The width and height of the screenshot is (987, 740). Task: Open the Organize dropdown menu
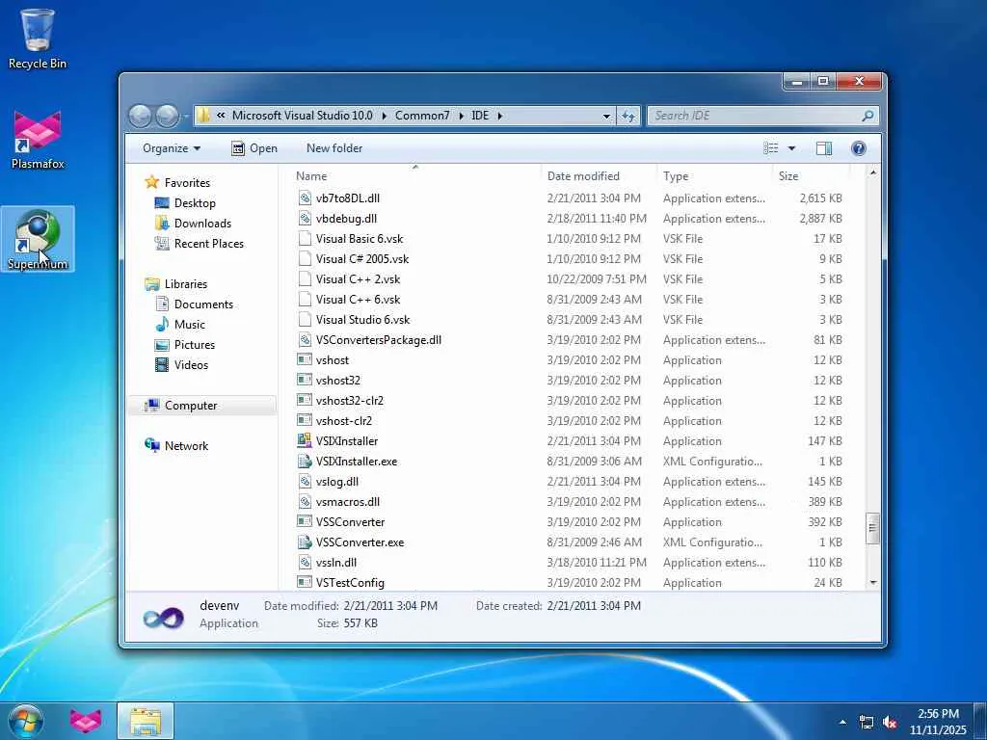coord(172,148)
